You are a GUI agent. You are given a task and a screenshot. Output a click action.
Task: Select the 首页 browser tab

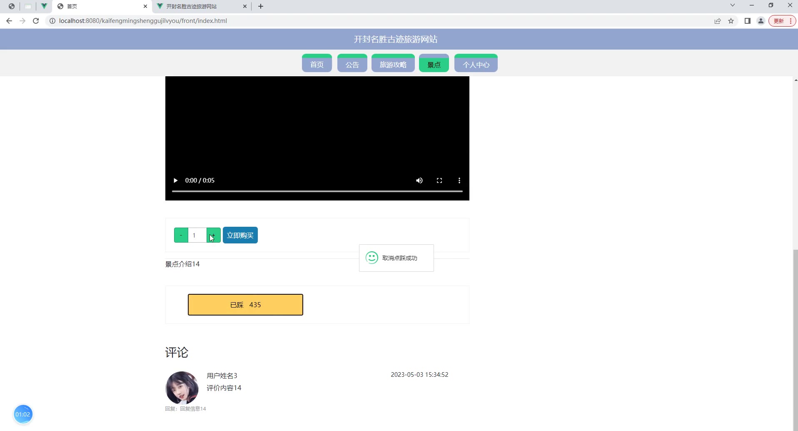(x=102, y=6)
